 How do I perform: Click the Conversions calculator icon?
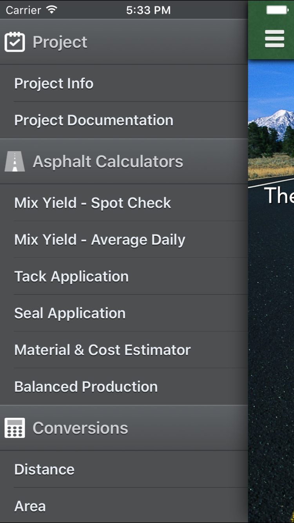click(15, 428)
